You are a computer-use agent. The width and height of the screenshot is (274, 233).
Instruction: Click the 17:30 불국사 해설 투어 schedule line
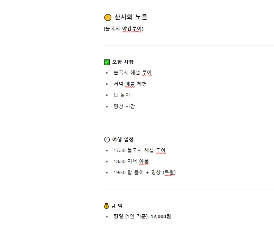tap(139, 150)
